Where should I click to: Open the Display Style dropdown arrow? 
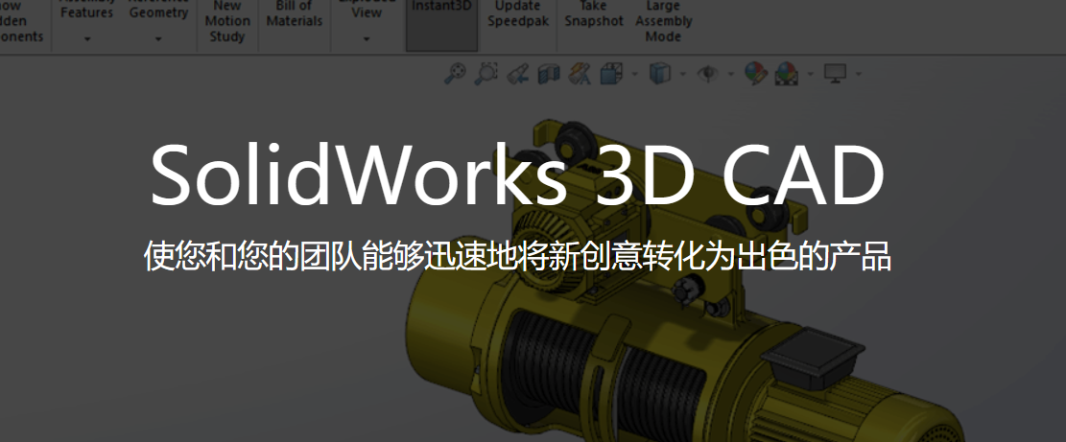682,73
